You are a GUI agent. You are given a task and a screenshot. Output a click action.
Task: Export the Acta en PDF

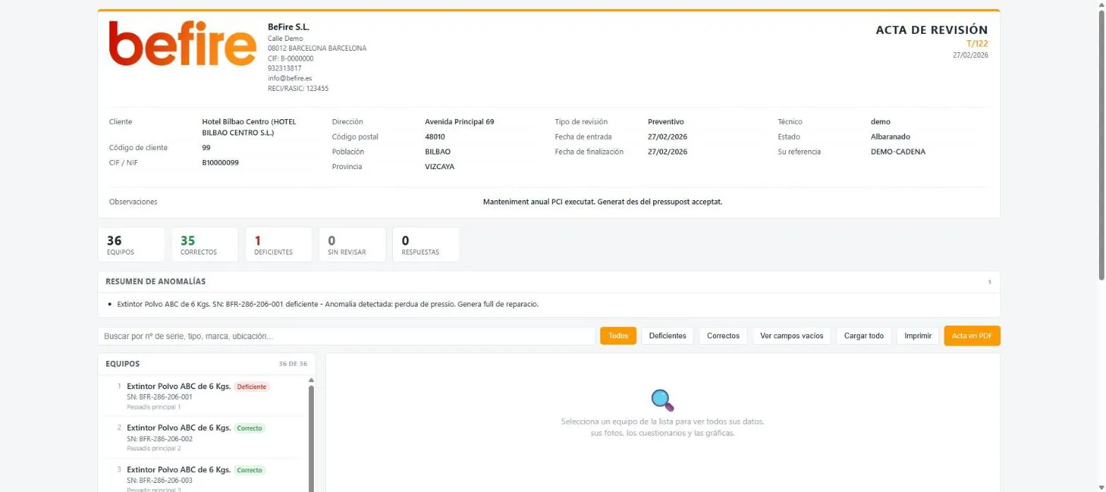[972, 336]
